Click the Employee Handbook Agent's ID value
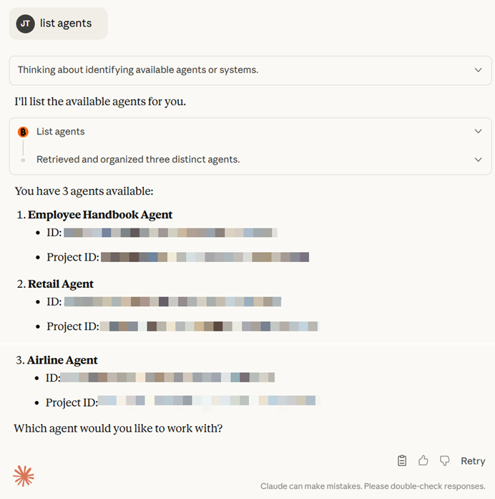The height and width of the screenshot is (499, 495). 170,233
